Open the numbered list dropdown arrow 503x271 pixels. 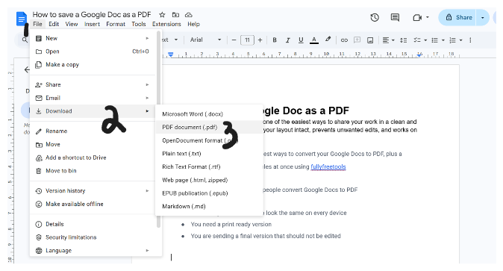click(x=460, y=40)
